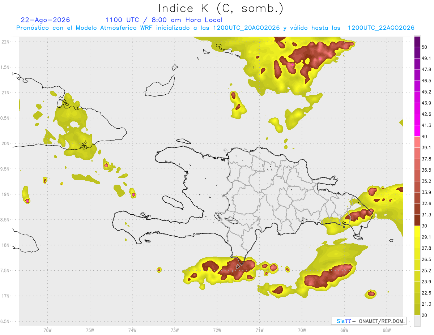This screenshot has height=335, width=434.
Task: Click the '30' legend value
Action: 425,226
